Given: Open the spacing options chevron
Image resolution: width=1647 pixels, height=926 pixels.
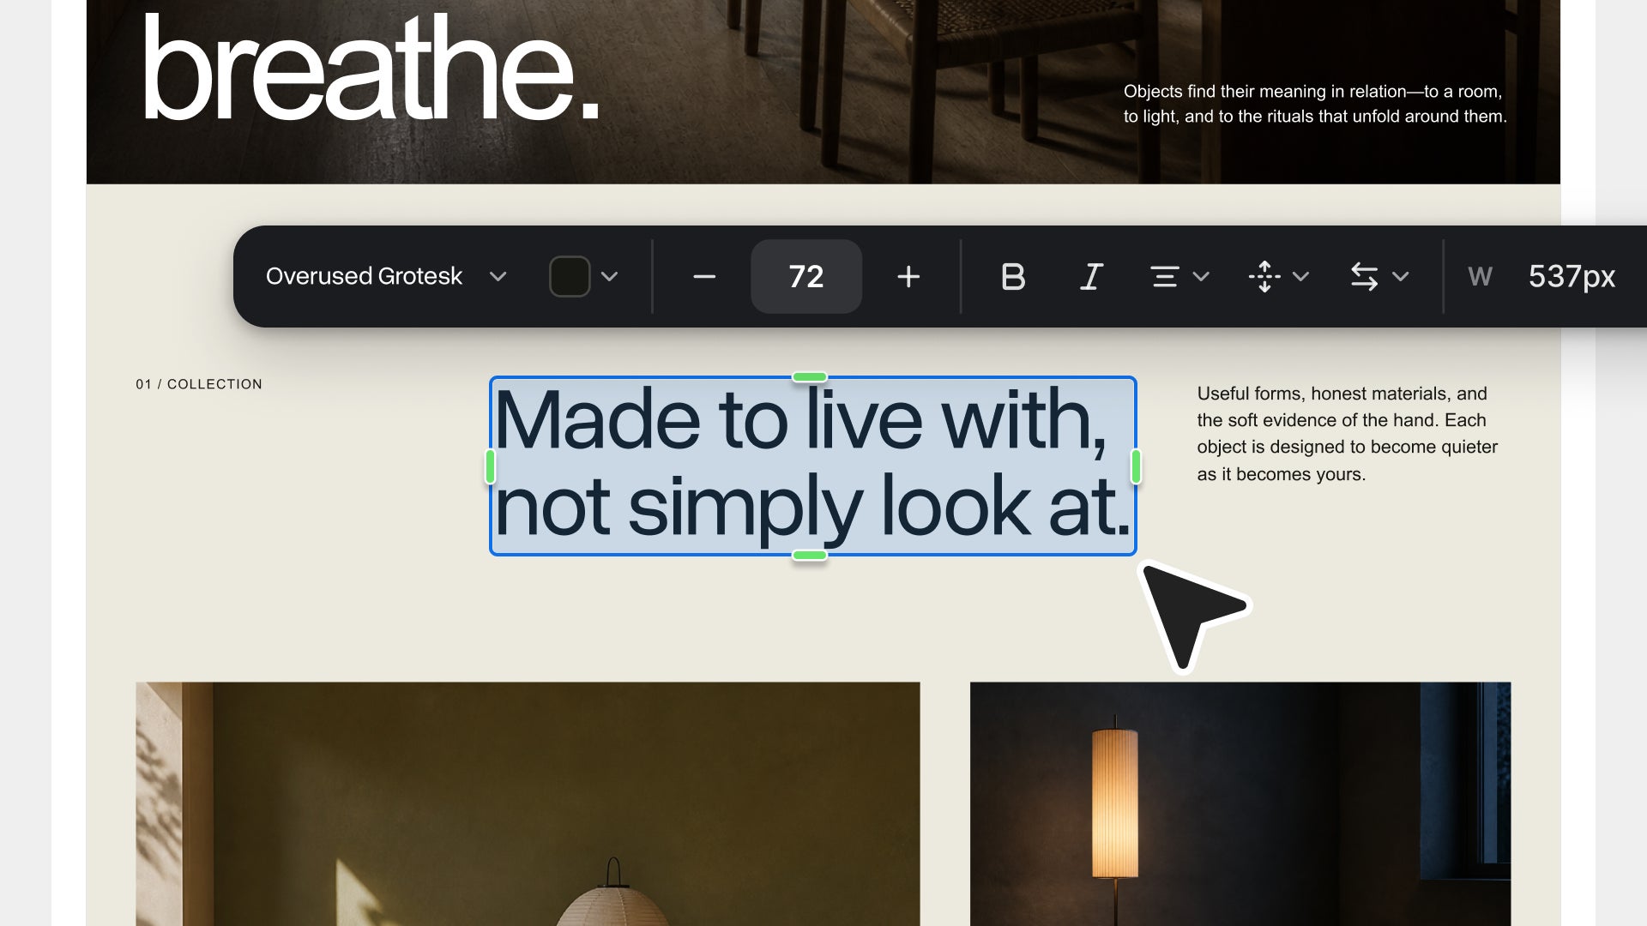Looking at the screenshot, I should coord(1300,276).
